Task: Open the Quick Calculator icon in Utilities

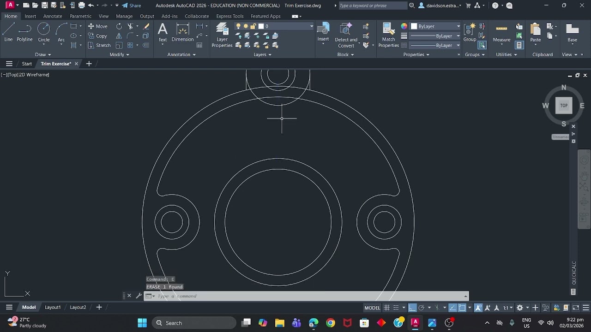Action: point(519,45)
